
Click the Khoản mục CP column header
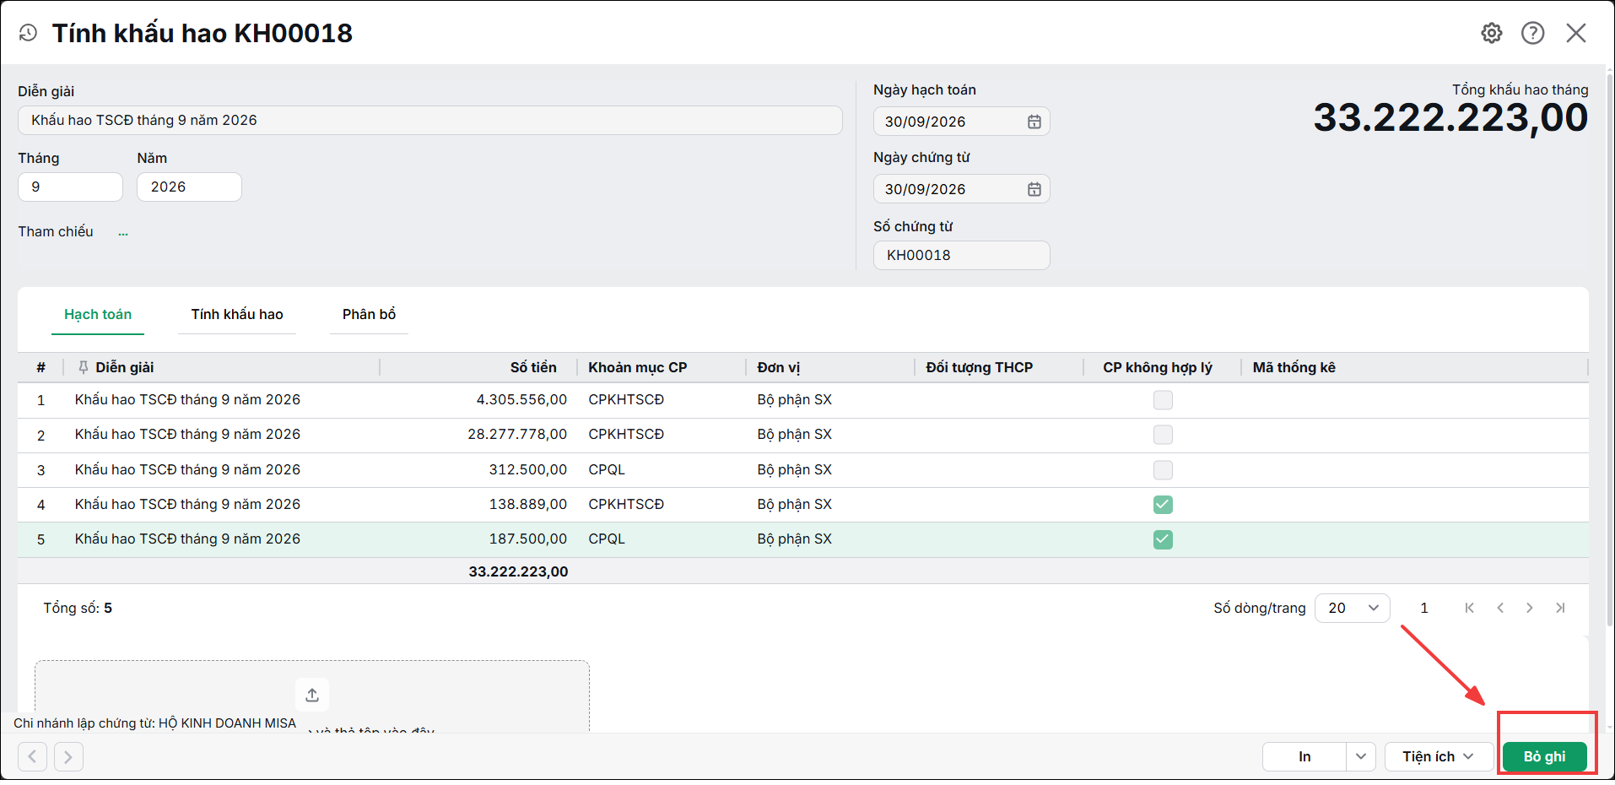638,367
